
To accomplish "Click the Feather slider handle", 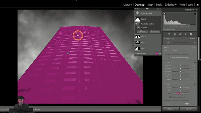I will click(176, 43).
